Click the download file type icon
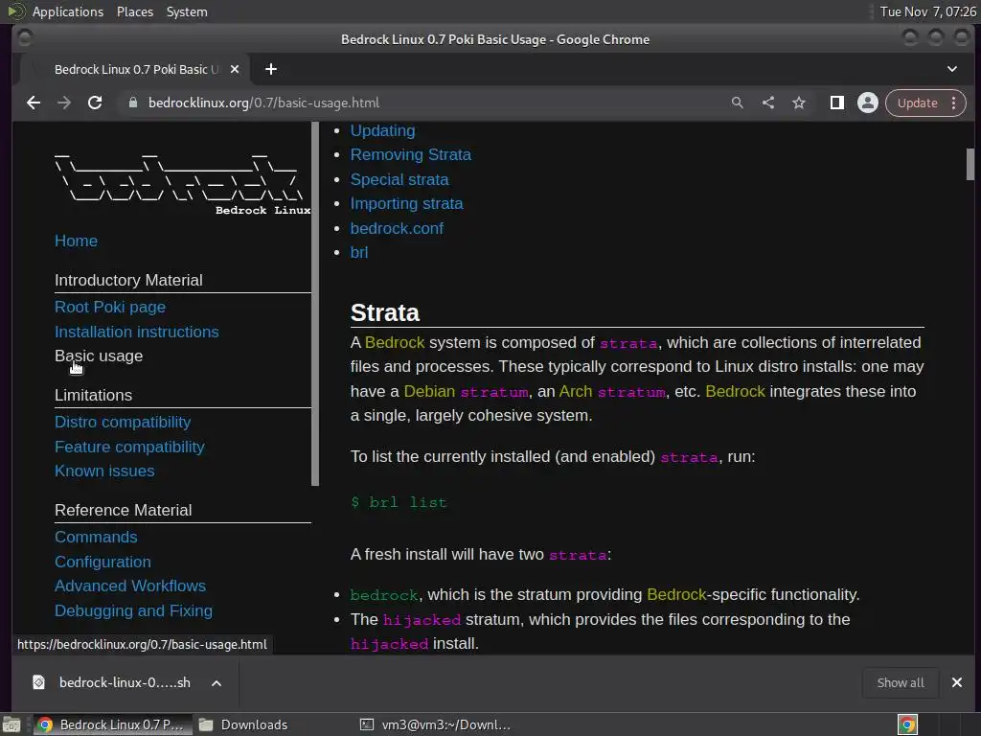The width and height of the screenshot is (981, 736). (x=38, y=682)
